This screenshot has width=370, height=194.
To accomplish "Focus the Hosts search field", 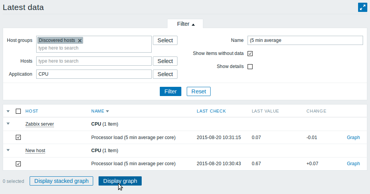I will tap(94, 61).
